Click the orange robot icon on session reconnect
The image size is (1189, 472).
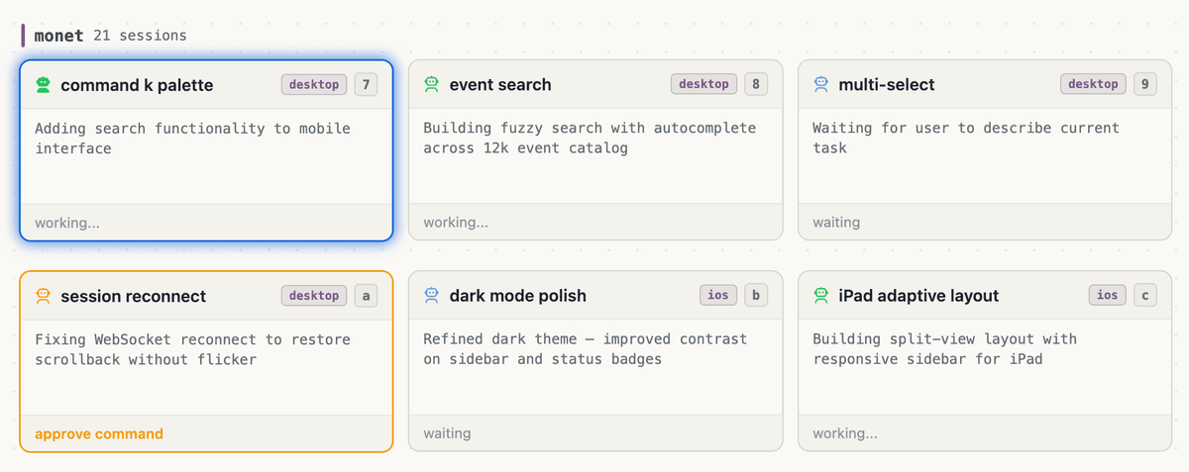43,296
